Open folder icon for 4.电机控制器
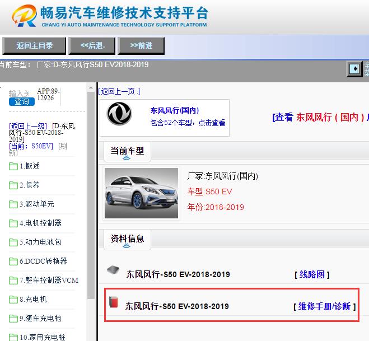 pyautogui.click(x=13, y=223)
